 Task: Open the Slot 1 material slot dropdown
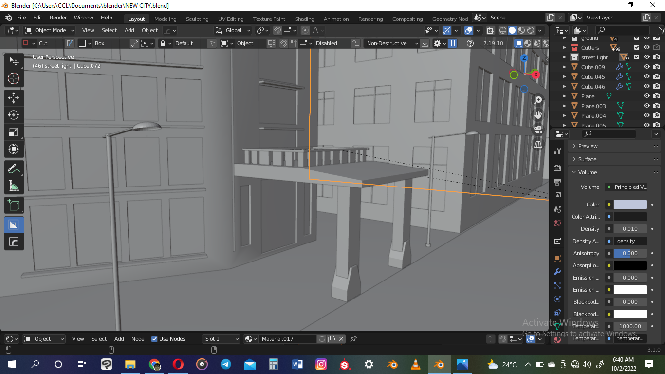click(x=222, y=339)
